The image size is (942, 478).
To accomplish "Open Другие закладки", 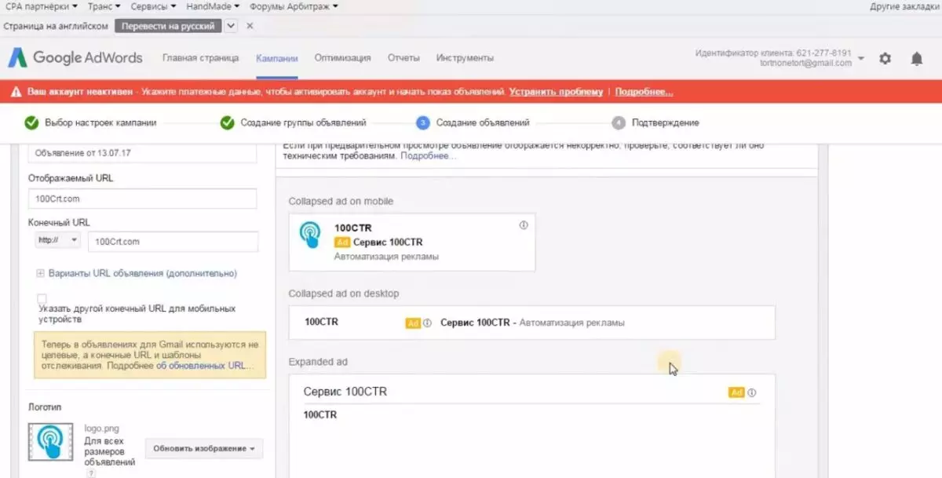I will (x=904, y=6).
